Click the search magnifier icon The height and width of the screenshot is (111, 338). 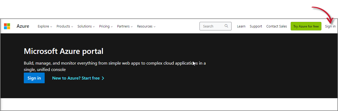coord(226,26)
